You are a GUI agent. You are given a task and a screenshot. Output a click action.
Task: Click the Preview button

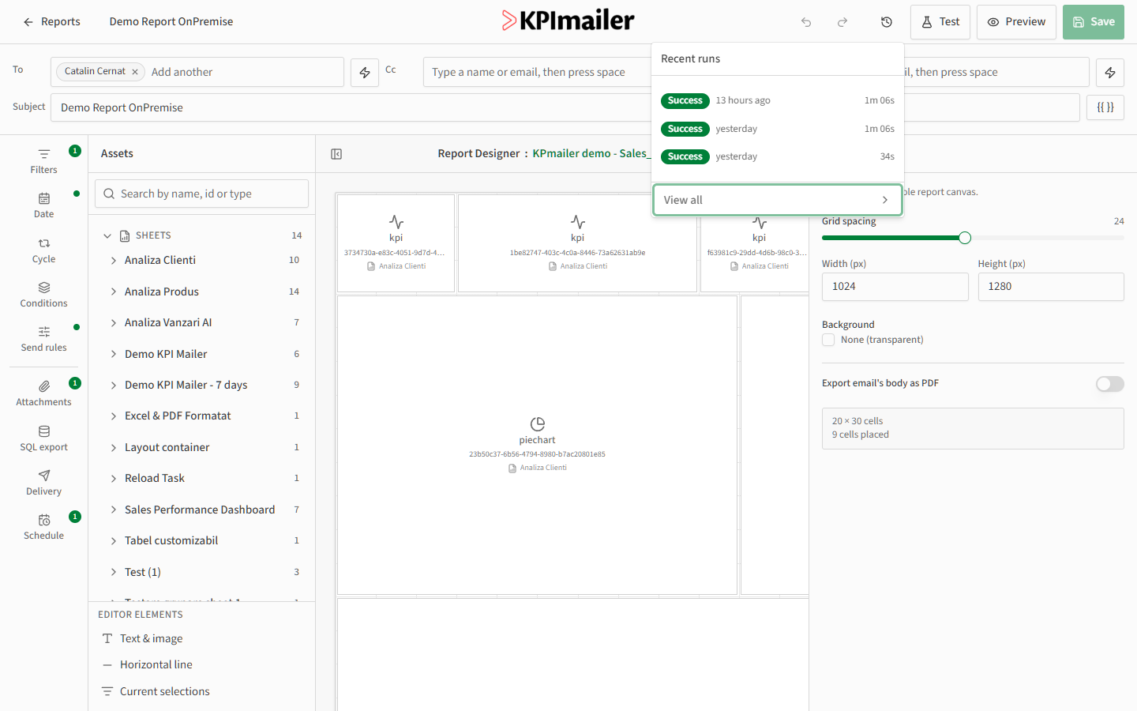1016,22
